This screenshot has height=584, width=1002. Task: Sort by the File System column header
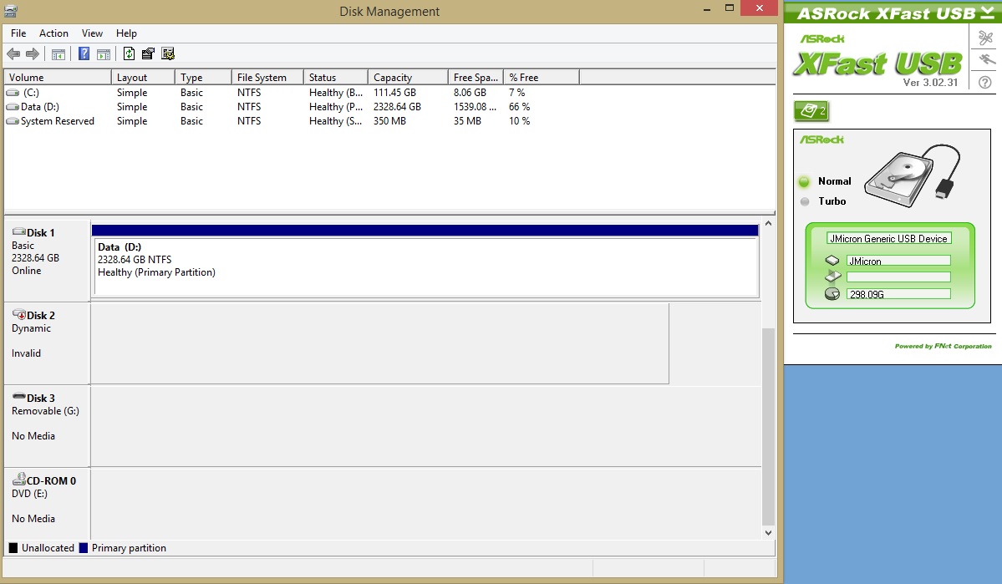click(267, 78)
